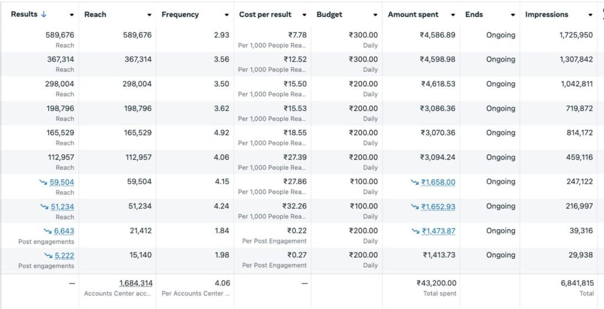Viewport: 604px width, 309px height.
Task: Click the trend arrow icon beside 6,643
Action: click(x=48, y=231)
